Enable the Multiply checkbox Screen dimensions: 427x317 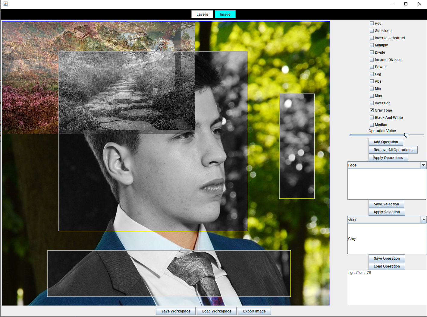point(372,45)
